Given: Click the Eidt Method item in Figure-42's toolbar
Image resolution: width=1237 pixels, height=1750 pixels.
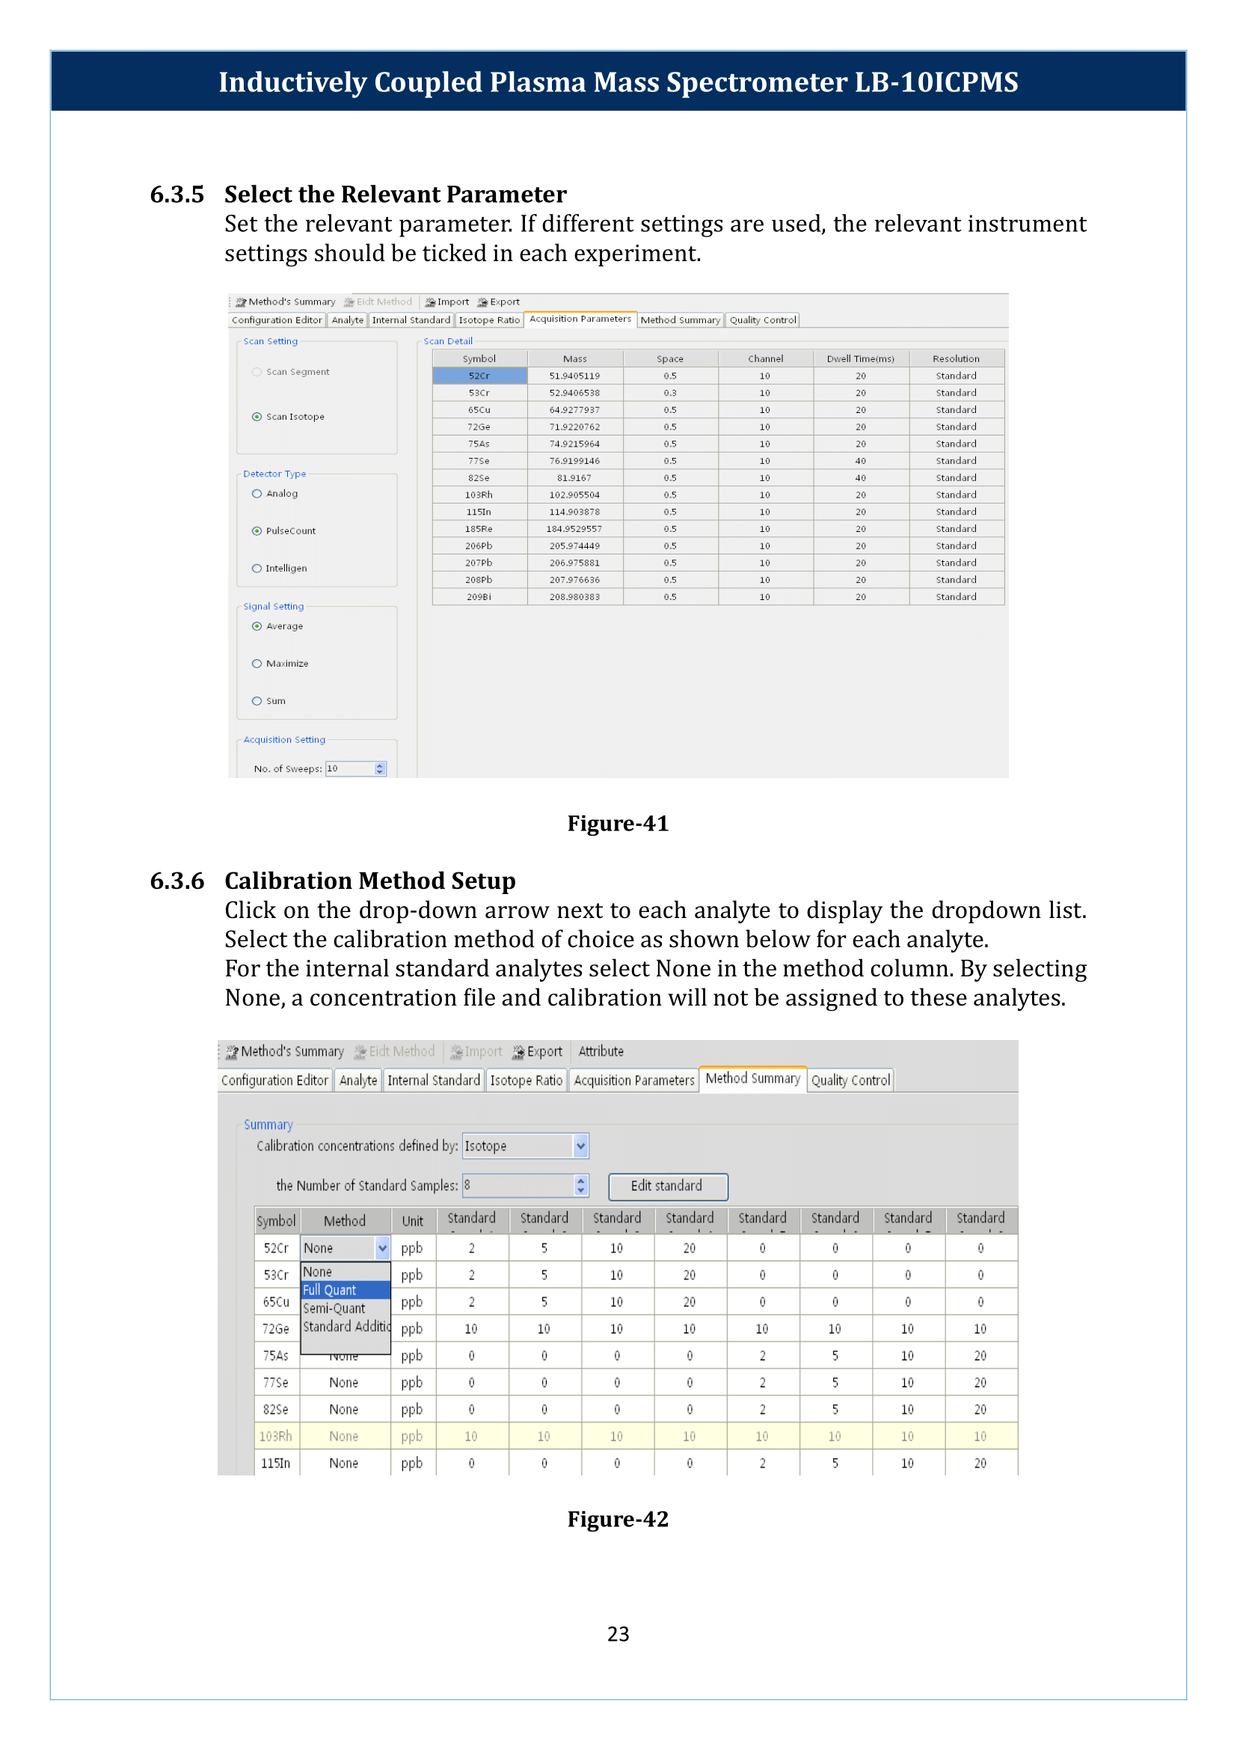Looking at the screenshot, I should [x=395, y=1052].
